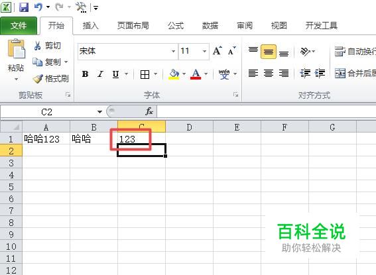Toggle align text right
This screenshot has width=376, height=275.
tap(284, 74)
